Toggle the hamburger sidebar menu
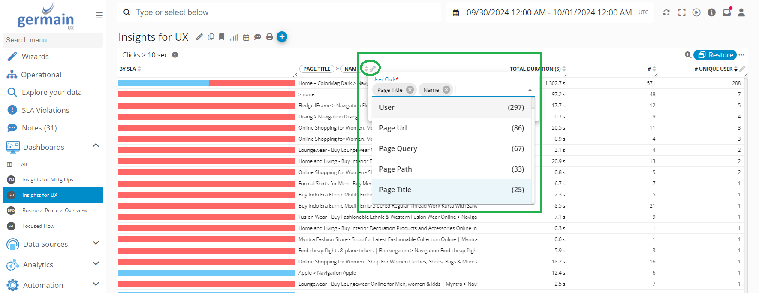Image resolution: width=759 pixels, height=293 pixels. (x=99, y=16)
